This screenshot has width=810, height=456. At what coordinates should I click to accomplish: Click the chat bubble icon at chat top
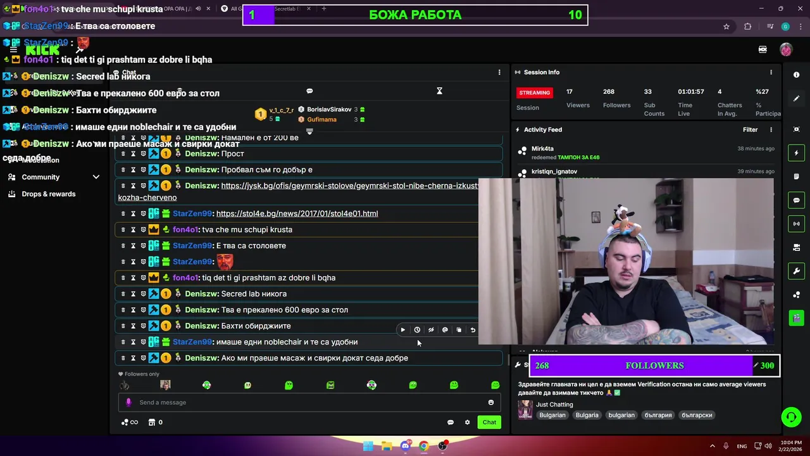tap(309, 91)
